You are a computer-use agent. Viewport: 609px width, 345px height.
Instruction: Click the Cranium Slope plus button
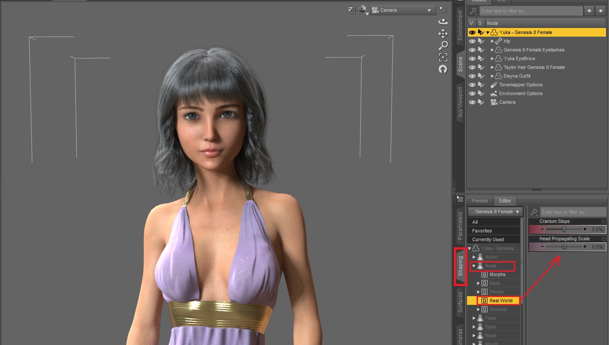pos(585,229)
